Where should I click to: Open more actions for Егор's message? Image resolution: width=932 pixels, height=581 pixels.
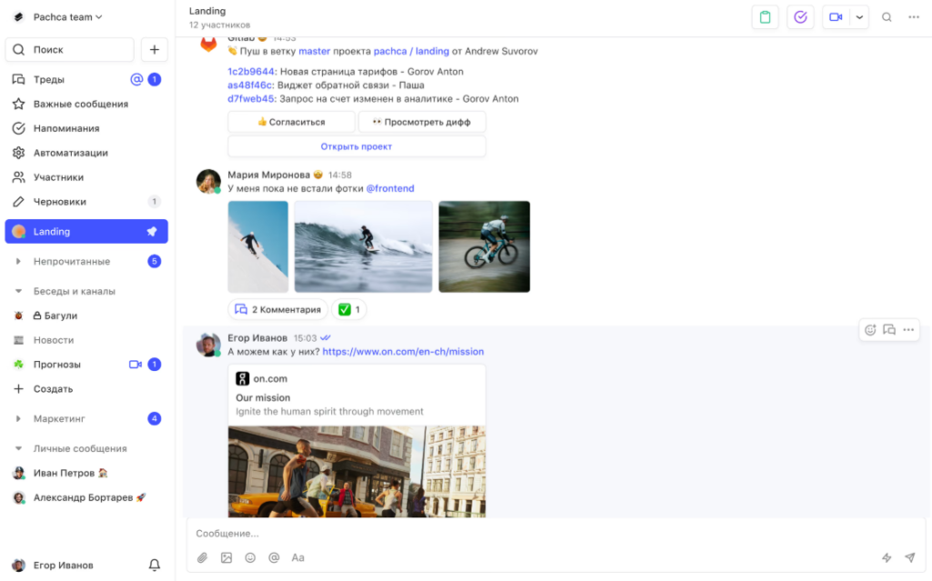[x=908, y=330]
